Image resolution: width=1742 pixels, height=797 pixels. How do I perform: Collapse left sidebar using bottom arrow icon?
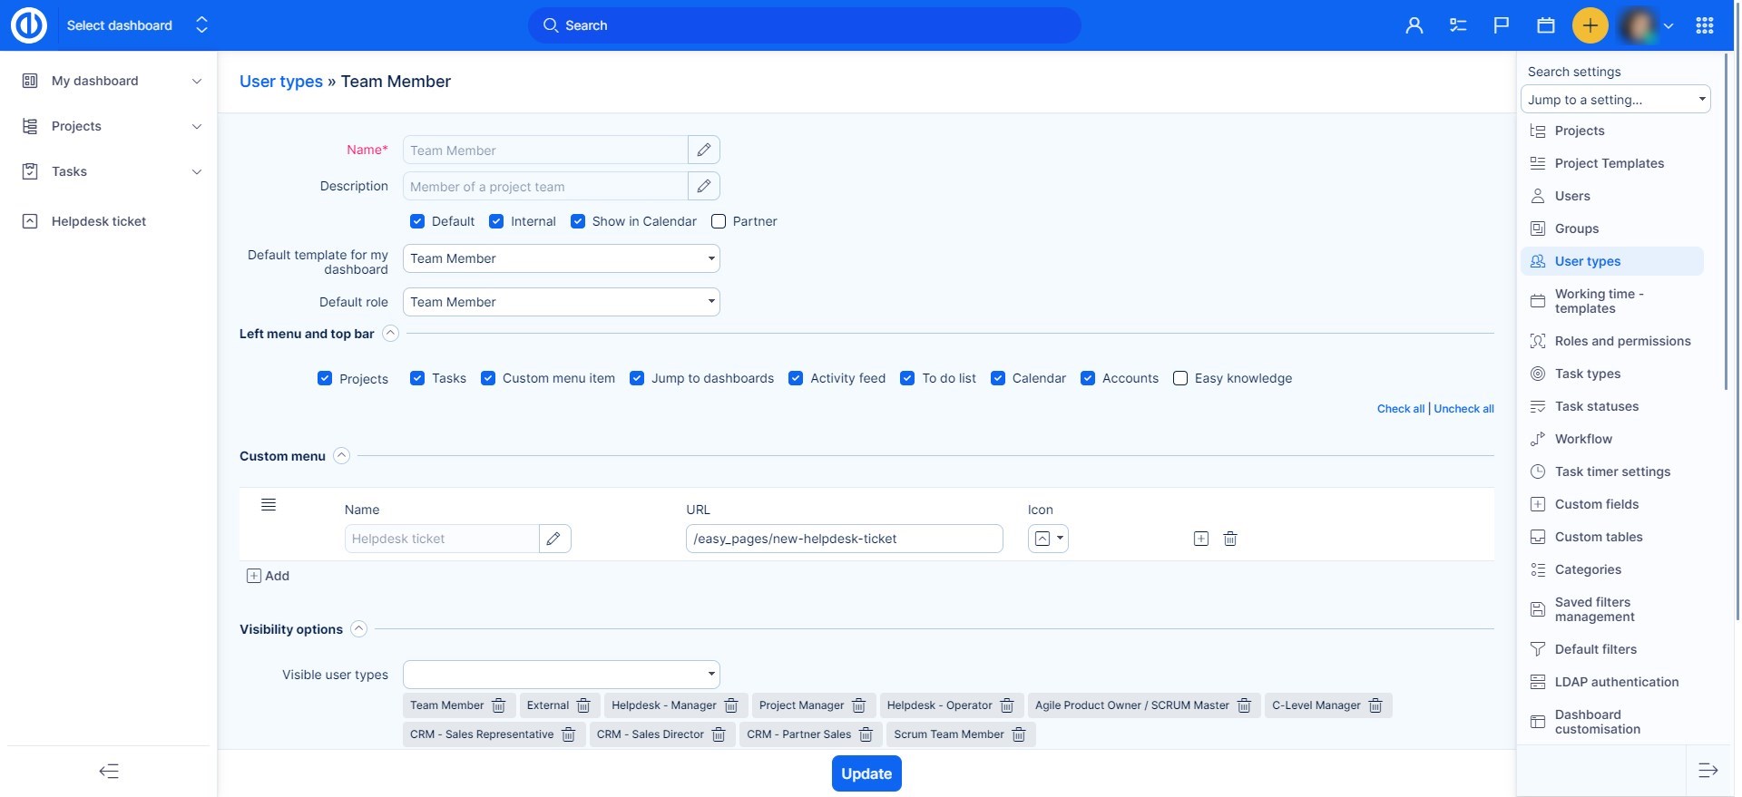pos(109,772)
